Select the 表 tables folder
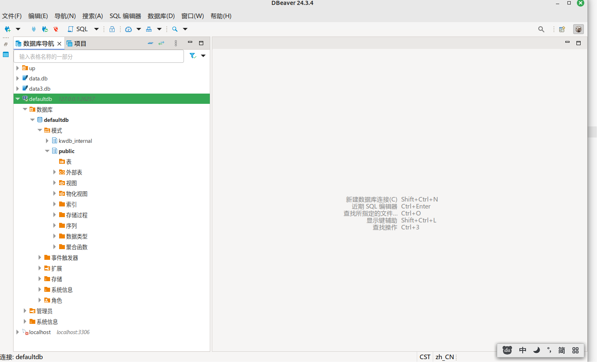 click(x=65, y=162)
